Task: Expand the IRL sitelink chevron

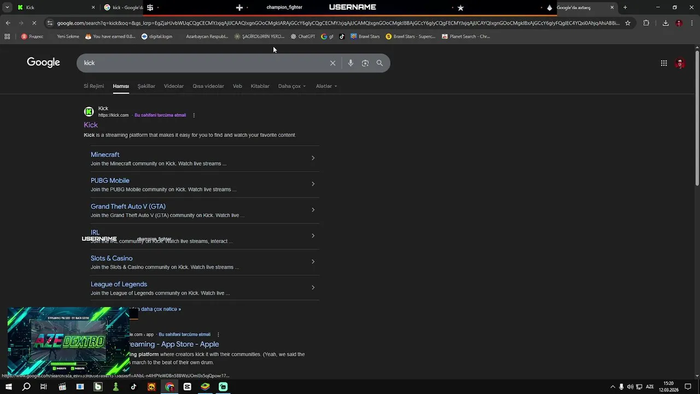Action: 313,236
